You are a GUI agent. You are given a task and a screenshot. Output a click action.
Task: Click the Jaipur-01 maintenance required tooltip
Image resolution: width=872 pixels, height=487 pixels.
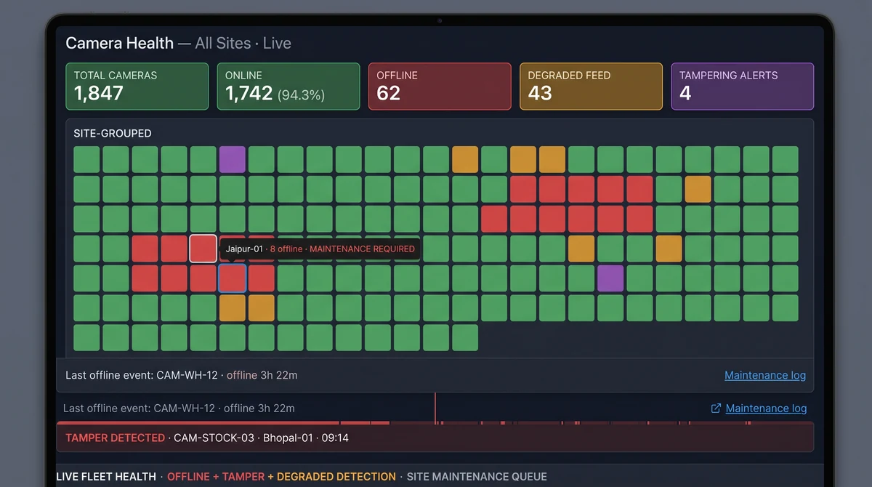pyautogui.click(x=320, y=249)
